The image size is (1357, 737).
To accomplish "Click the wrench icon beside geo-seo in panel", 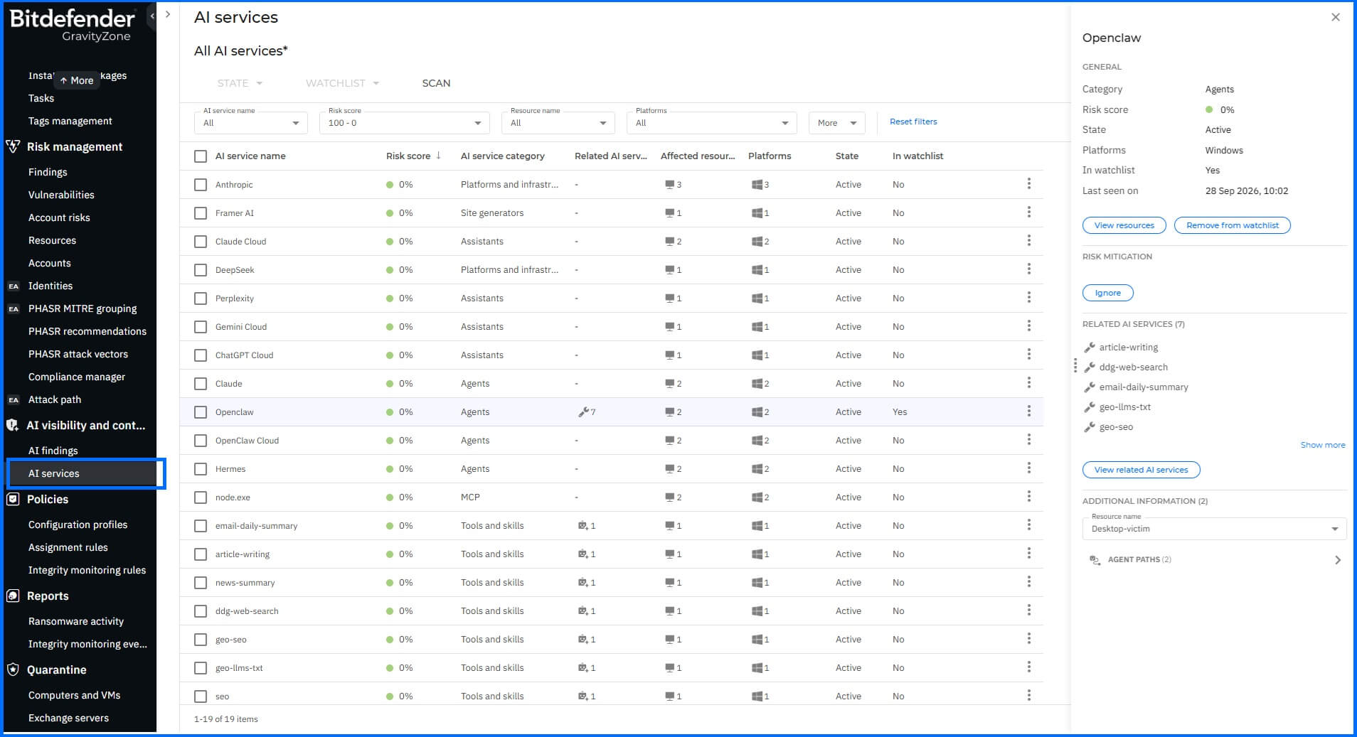I will (x=1089, y=427).
